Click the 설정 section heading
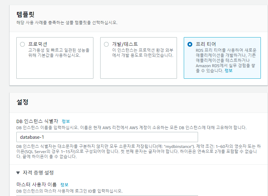The height and width of the screenshot is (196, 268). click(22, 102)
